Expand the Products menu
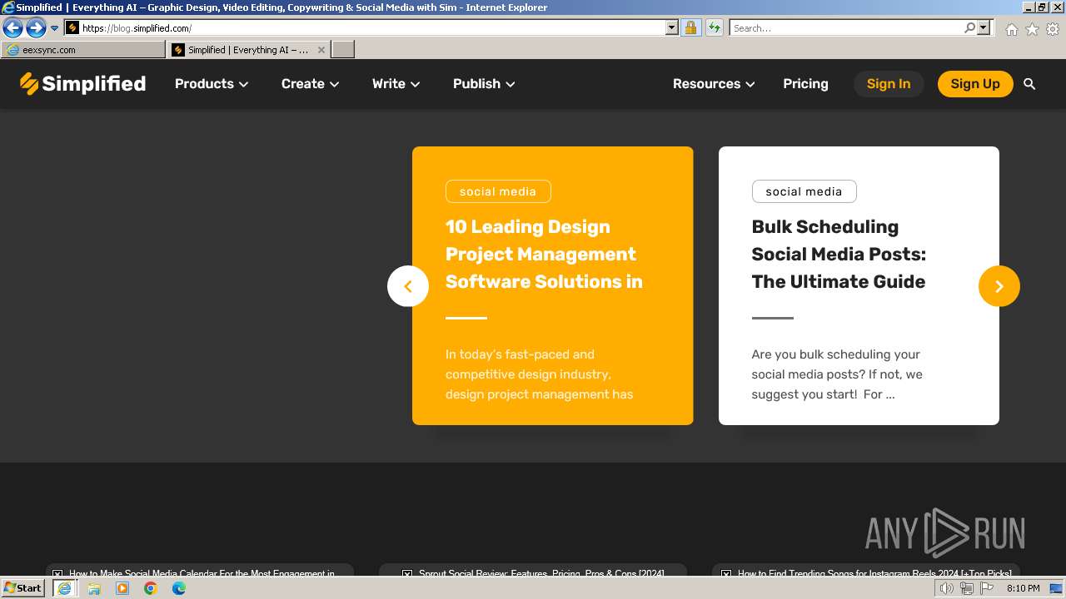Viewport: 1066px width, 599px height. point(212,84)
